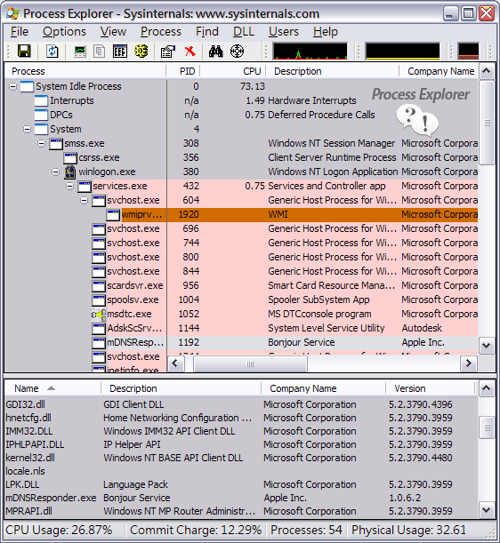Open the Users menu
The image size is (500, 543).
point(284,32)
